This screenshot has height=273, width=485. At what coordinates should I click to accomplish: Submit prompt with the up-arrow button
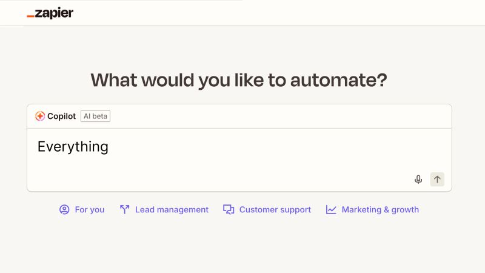(x=437, y=179)
